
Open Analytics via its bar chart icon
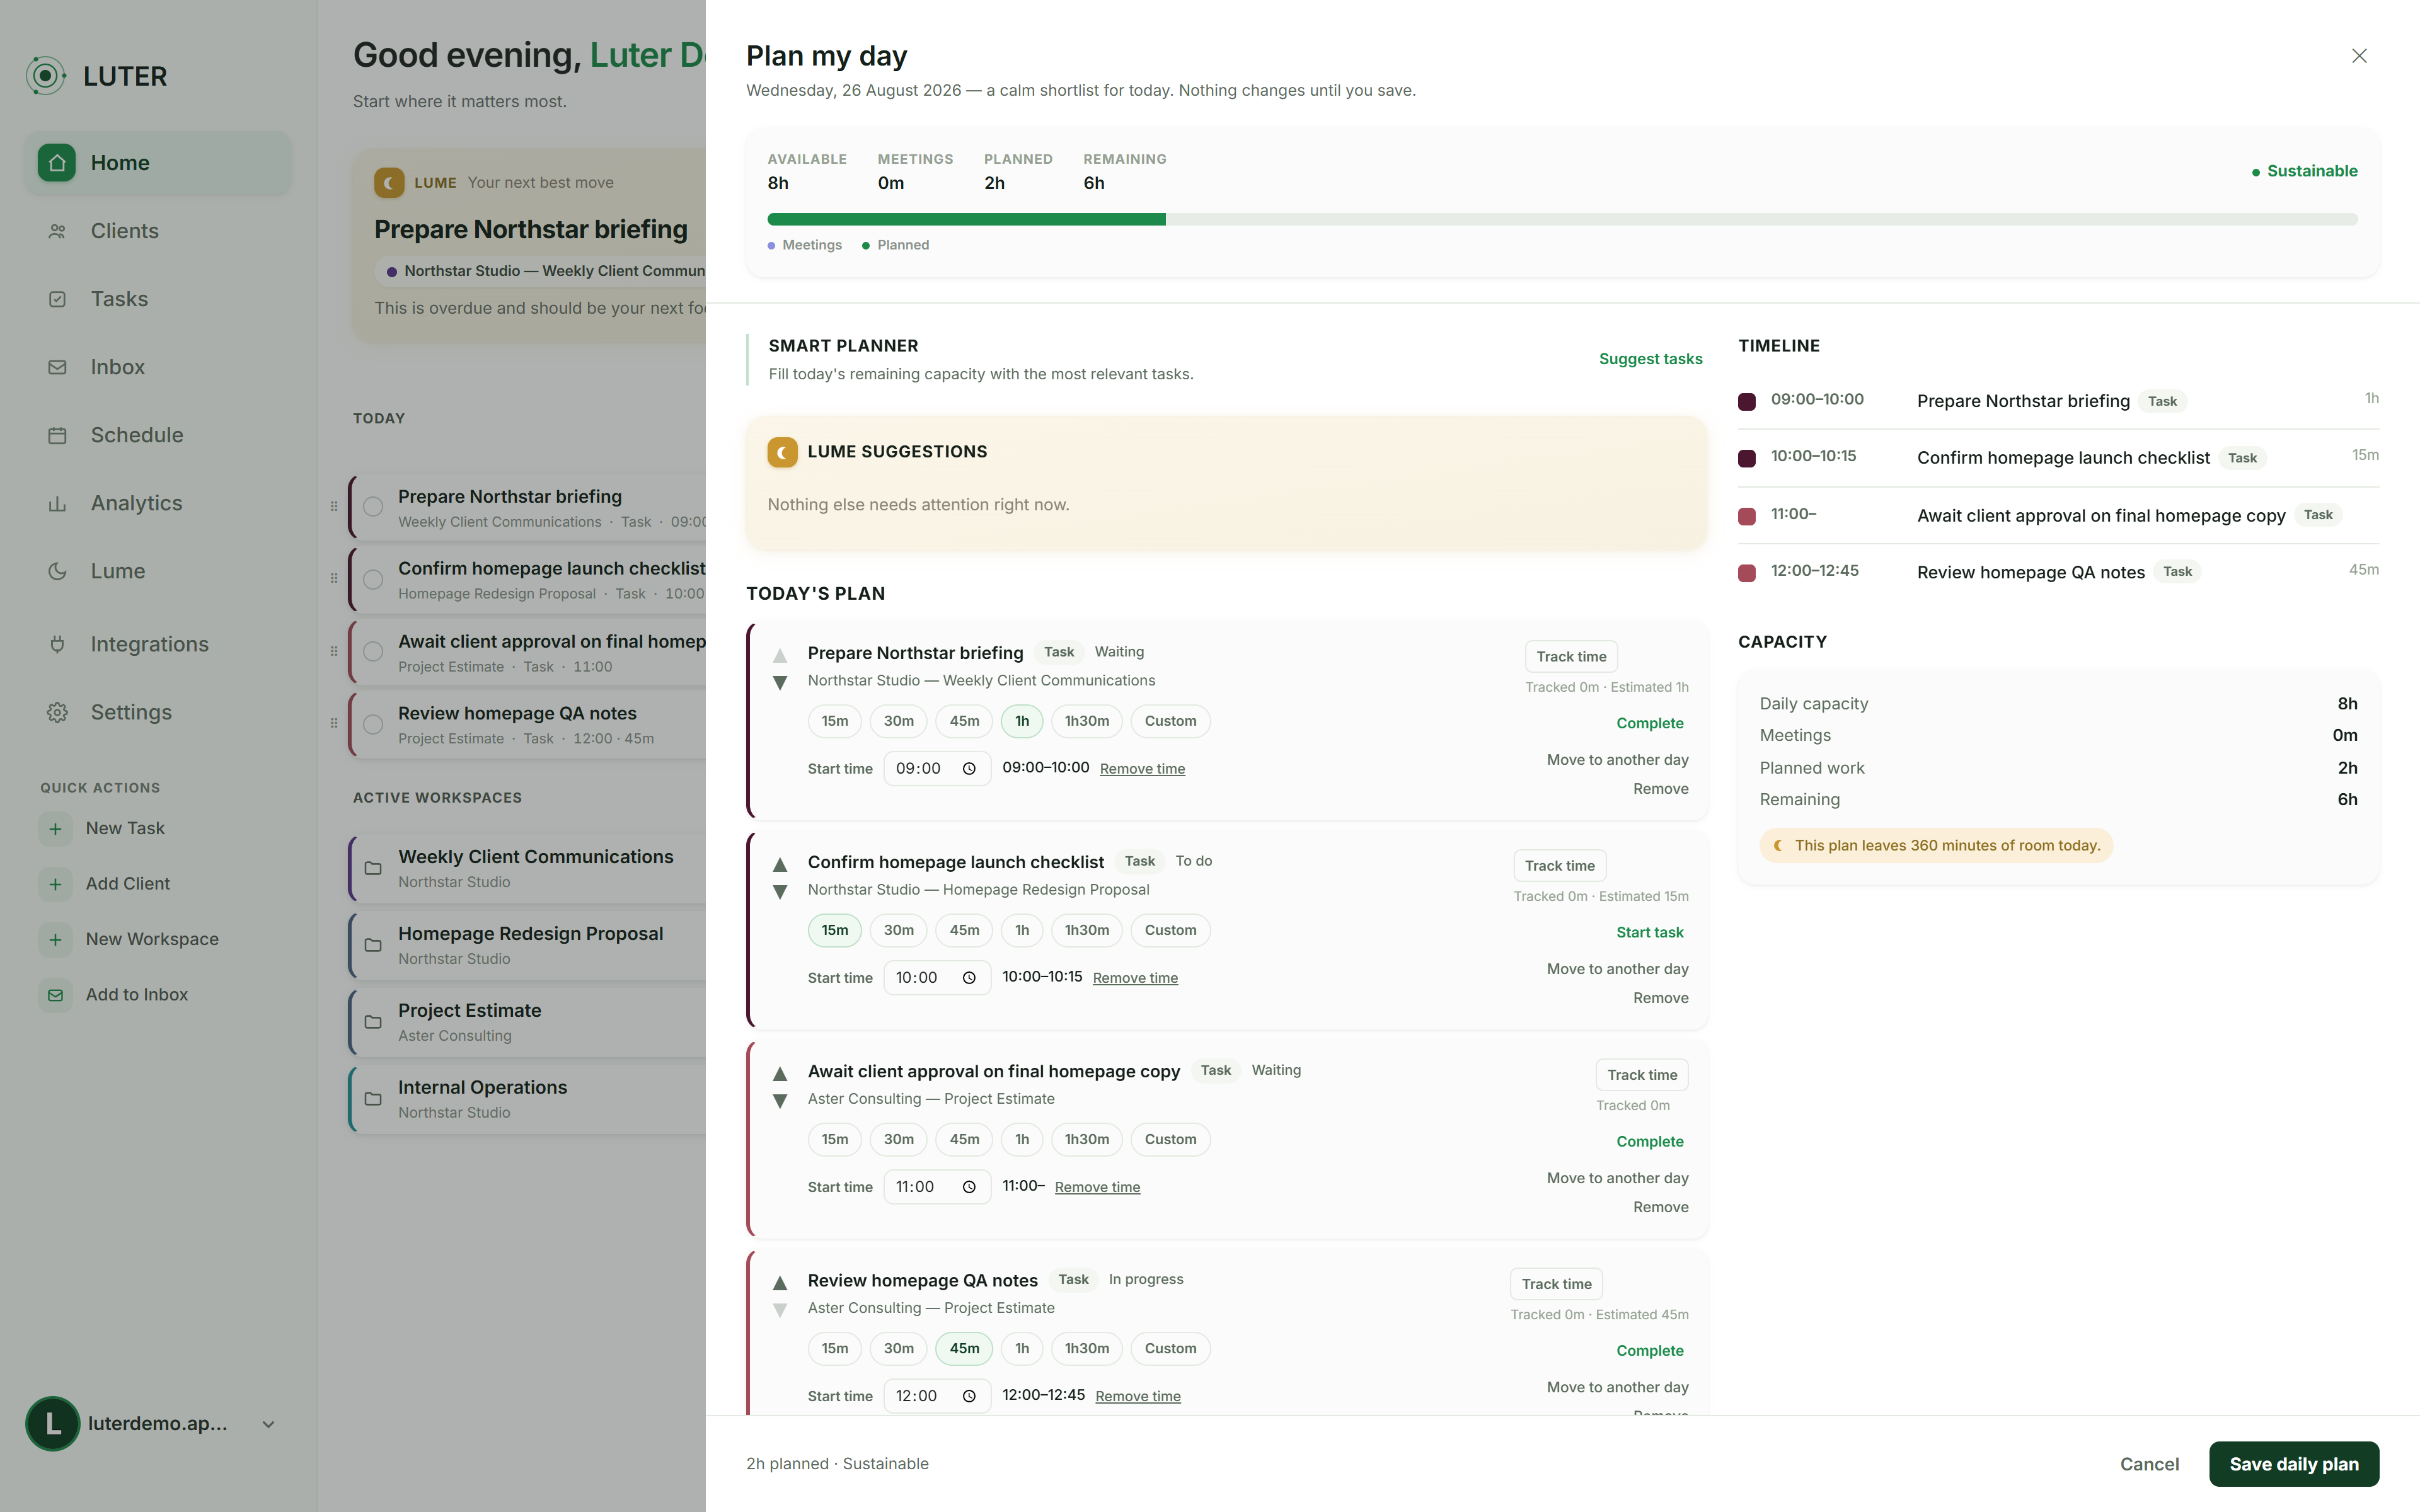coord(57,503)
